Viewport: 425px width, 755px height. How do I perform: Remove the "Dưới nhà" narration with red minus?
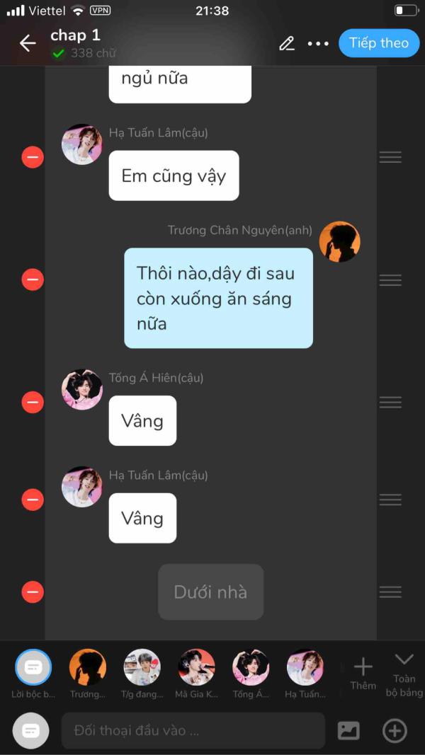tap(33, 592)
